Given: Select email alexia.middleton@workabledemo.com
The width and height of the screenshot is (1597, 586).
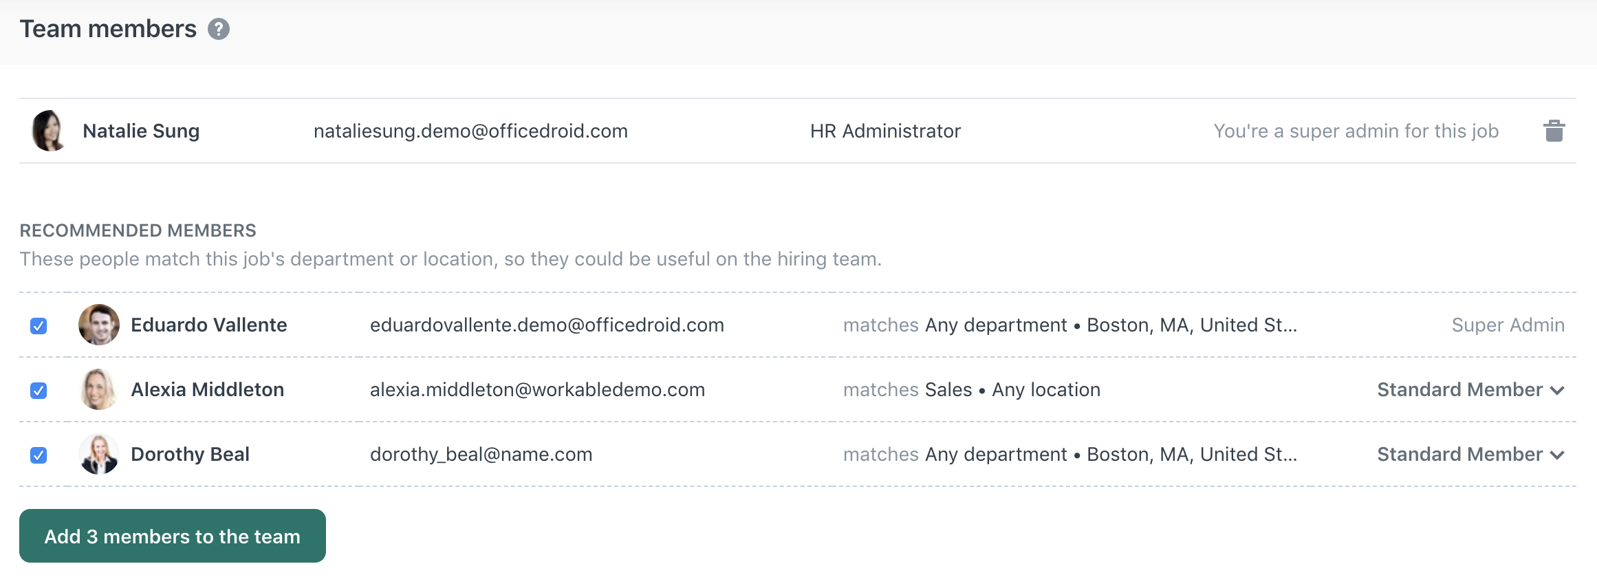Looking at the screenshot, I should click(x=537, y=389).
